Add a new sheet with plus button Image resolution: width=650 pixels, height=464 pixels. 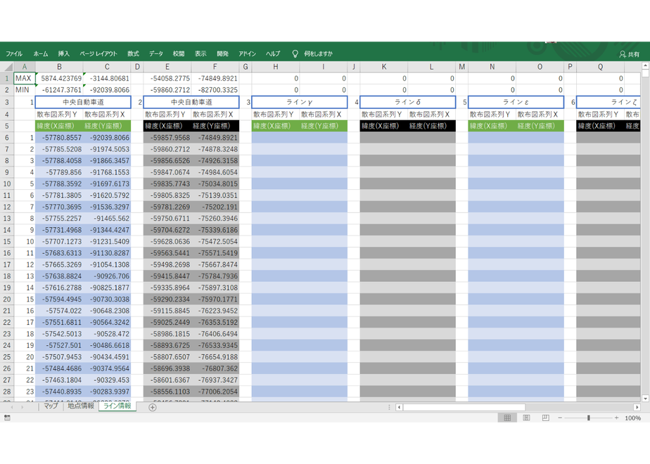click(x=153, y=407)
